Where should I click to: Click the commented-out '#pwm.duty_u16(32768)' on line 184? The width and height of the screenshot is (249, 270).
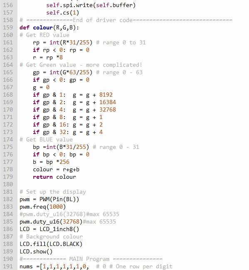click(x=53, y=214)
